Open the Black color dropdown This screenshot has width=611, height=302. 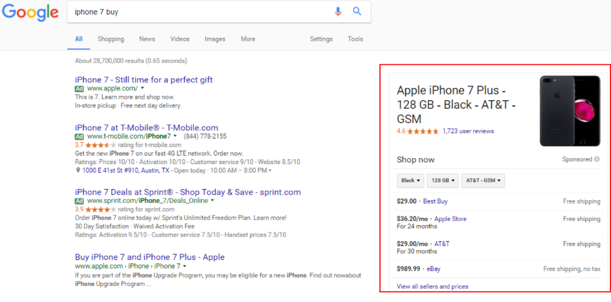click(410, 181)
